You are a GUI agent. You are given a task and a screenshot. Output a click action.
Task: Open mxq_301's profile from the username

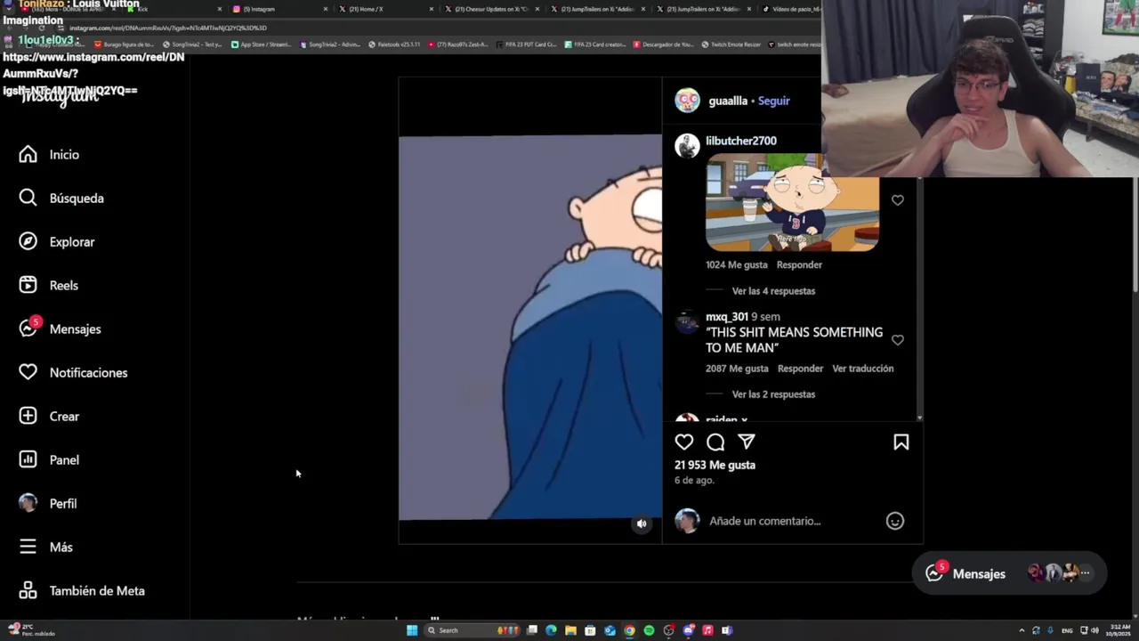click(727, 317)
